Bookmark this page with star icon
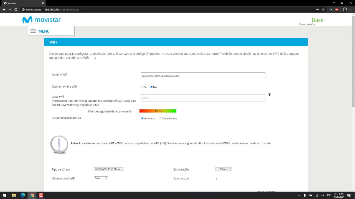This screenshot has width=355, height=199. click(323, 9)
